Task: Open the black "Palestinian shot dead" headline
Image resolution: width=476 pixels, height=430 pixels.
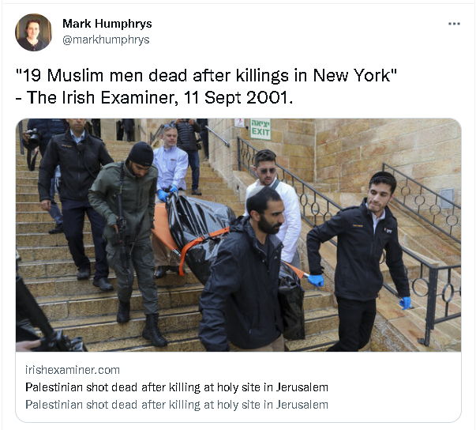Action: 177,387
